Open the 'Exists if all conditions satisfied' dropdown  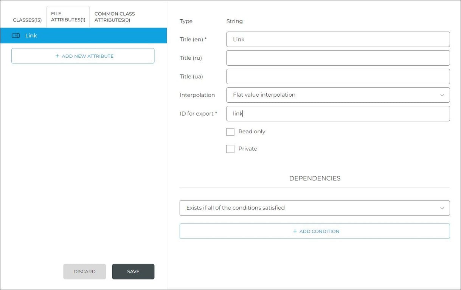315,207
